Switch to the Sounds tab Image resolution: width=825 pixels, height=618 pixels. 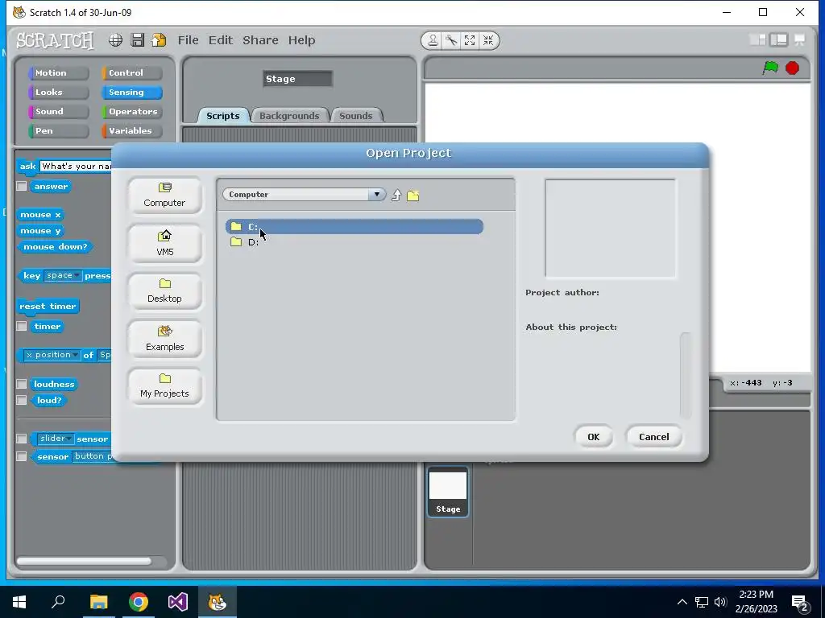click(x=355, y=116)
